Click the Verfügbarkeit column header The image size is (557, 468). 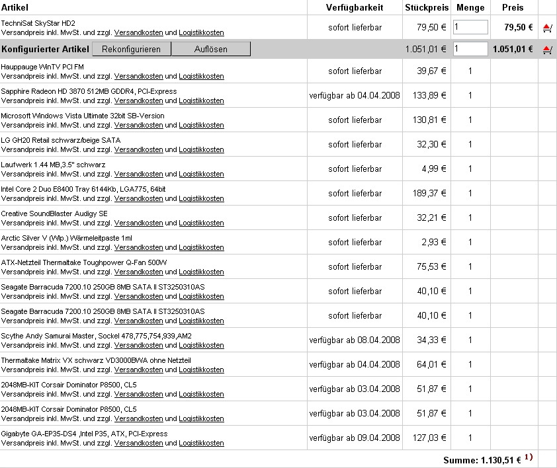pyautogui.click(x=355, y=7)
